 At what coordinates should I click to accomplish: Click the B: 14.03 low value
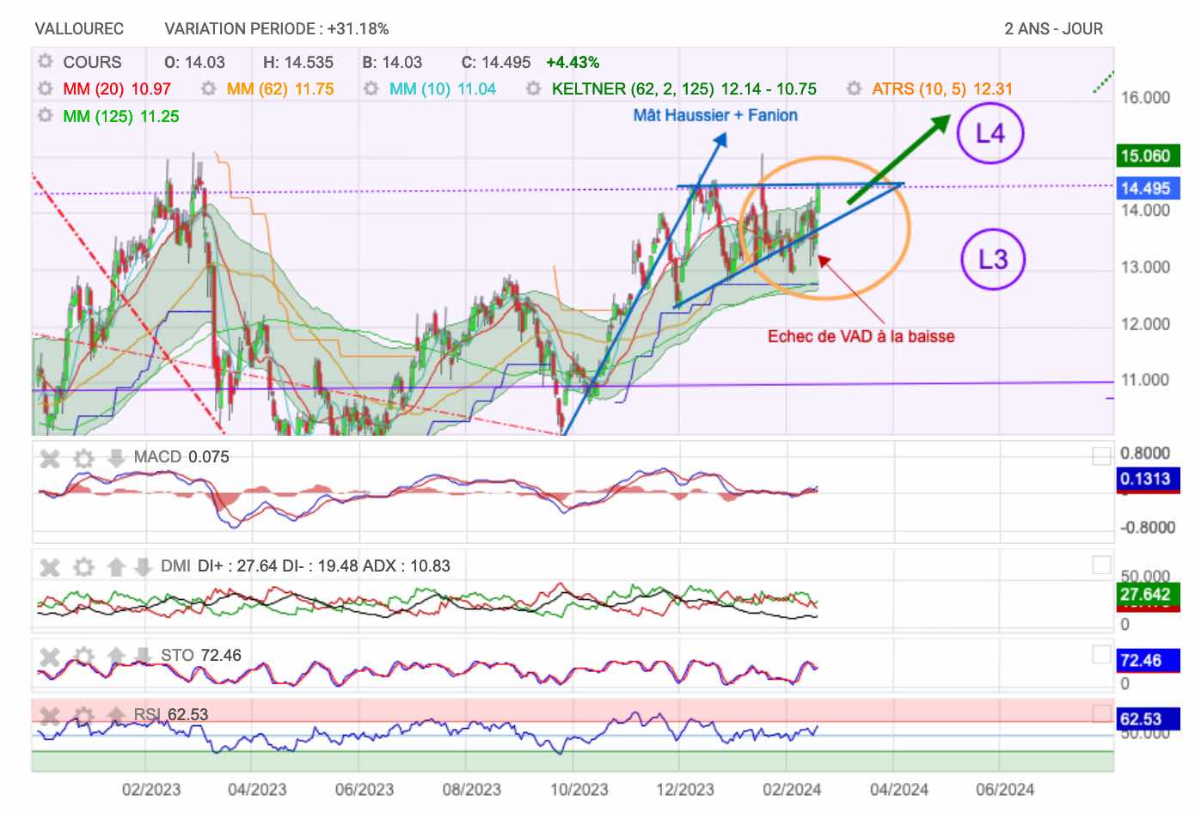coord(392,62)
